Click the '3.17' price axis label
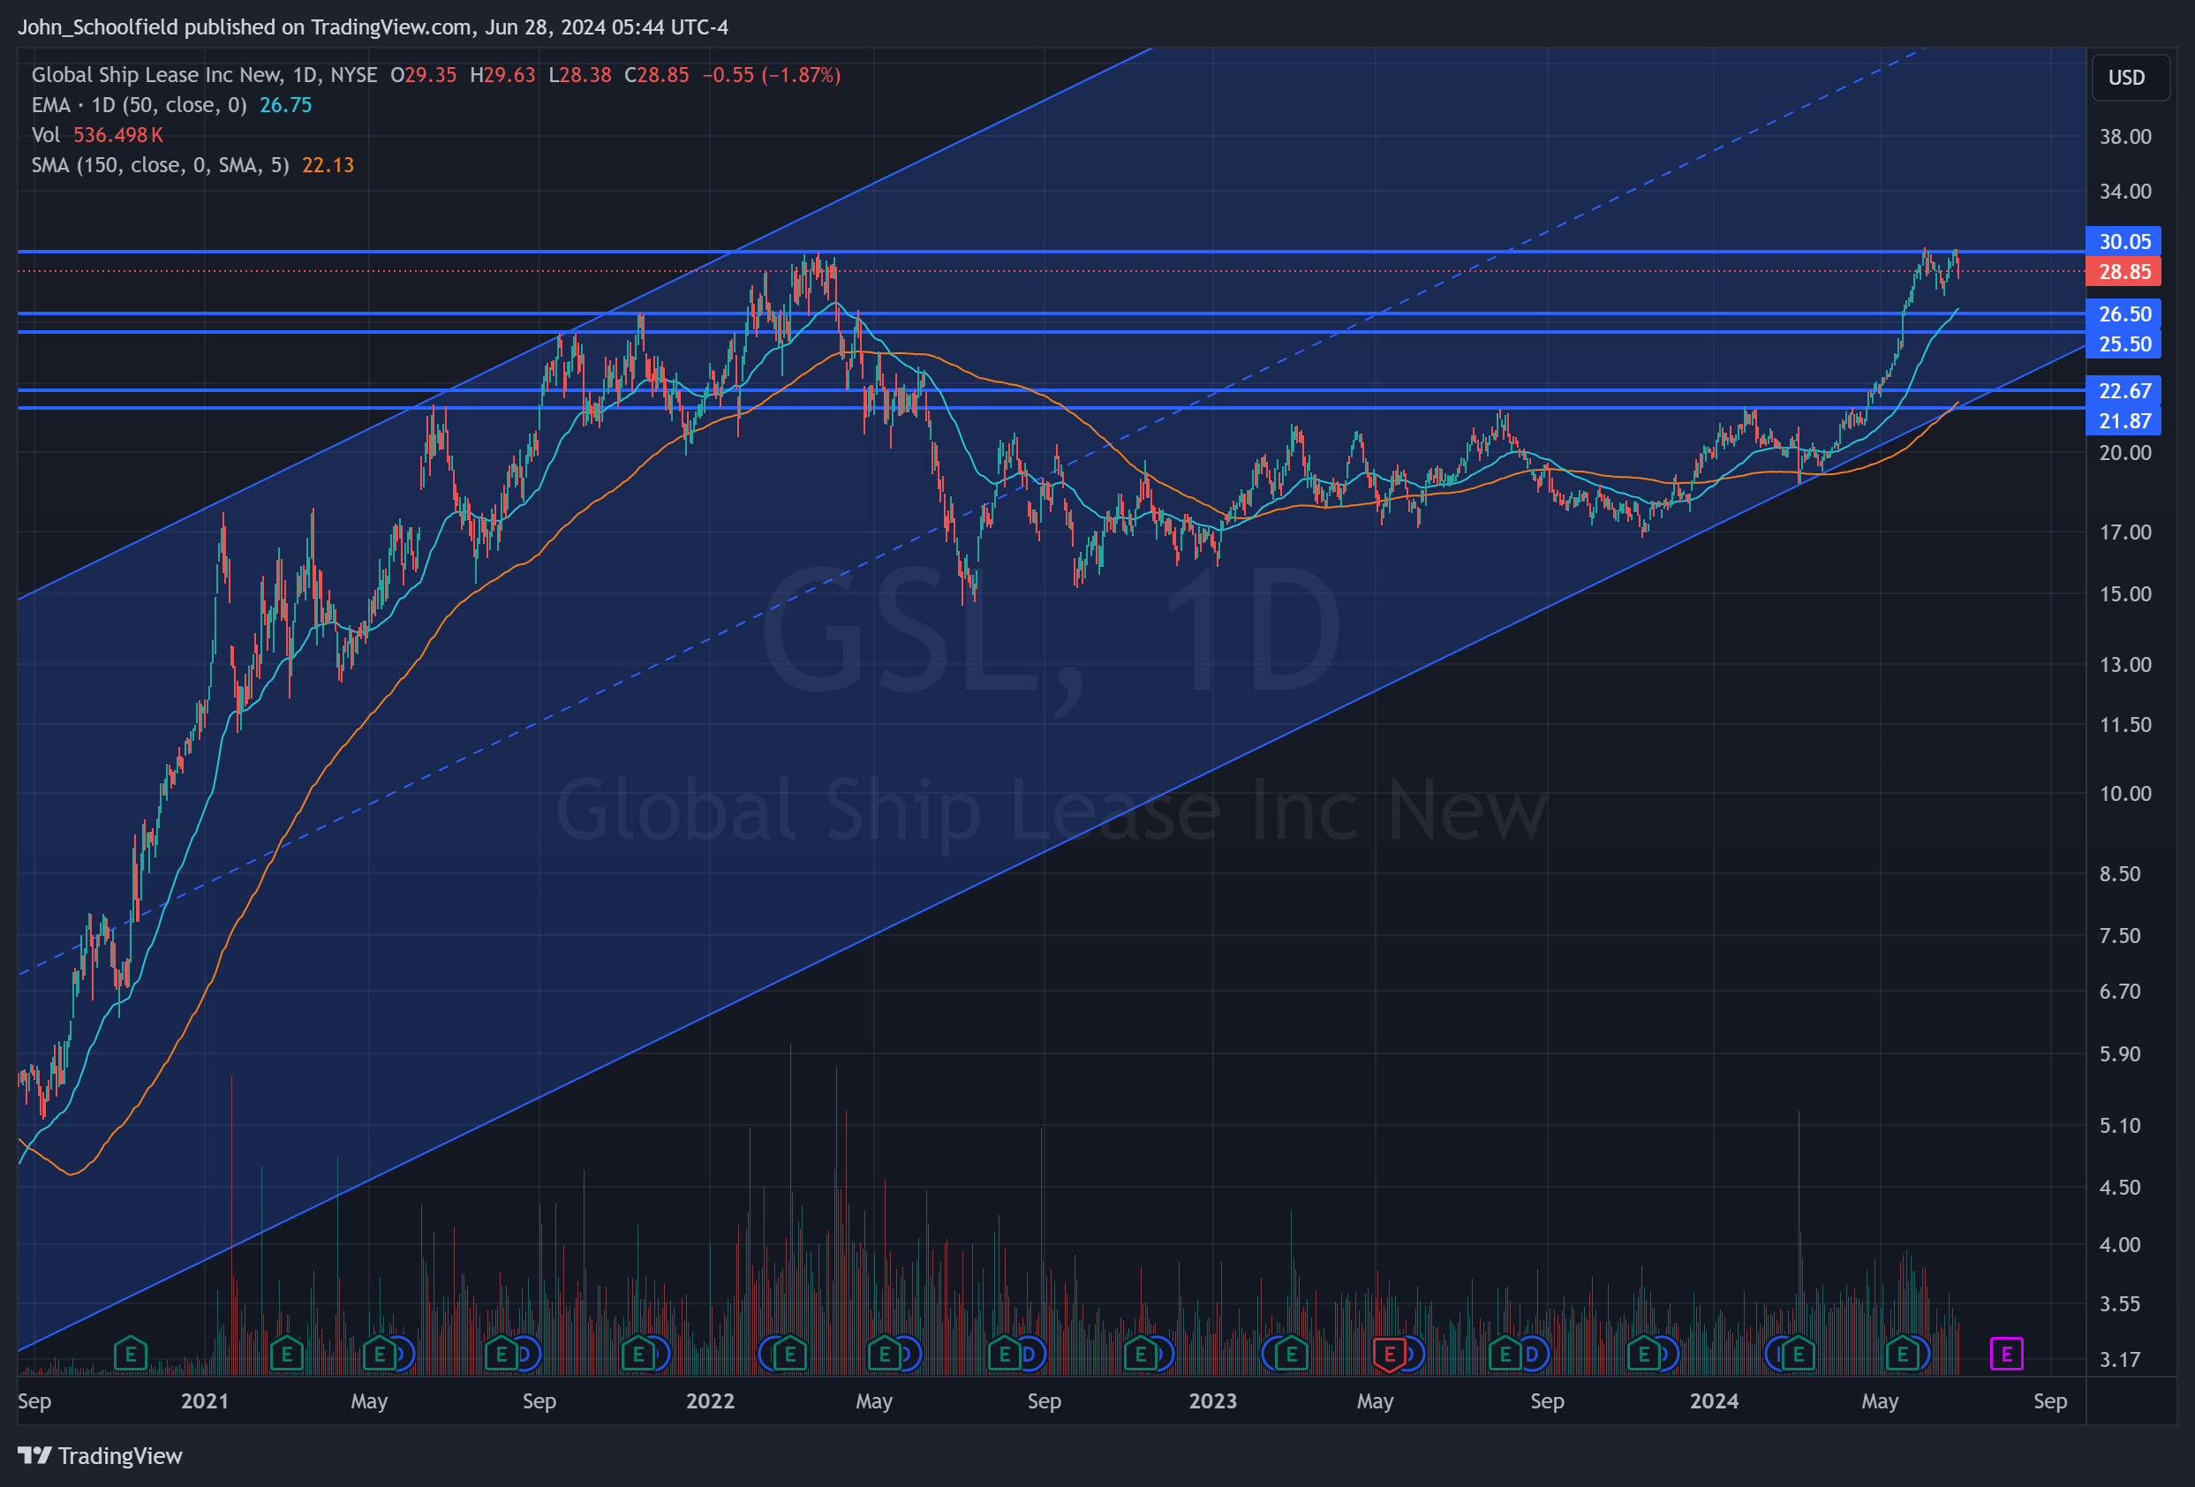This screenshot has width=2195, height=1487. pyautogui.click(x=2119, y=1360)
